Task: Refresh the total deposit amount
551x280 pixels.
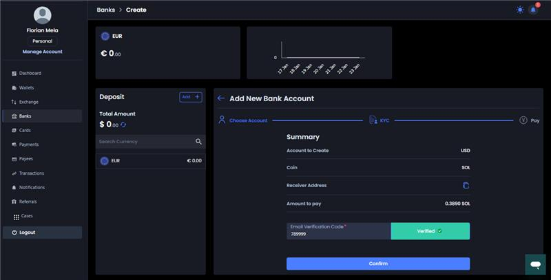Action: 124,125
